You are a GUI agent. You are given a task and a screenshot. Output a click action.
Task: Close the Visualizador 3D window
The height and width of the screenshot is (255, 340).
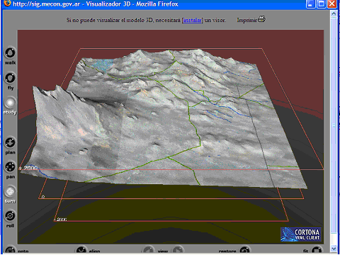click(x=332, y=4)
